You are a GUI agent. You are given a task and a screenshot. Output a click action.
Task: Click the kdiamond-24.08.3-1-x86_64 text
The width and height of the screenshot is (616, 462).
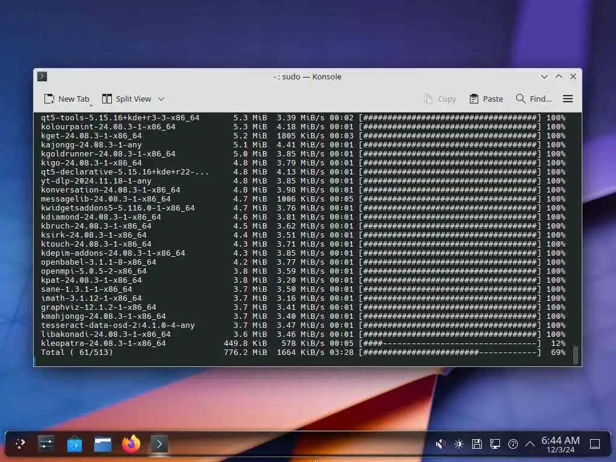(x=101, y=217)
